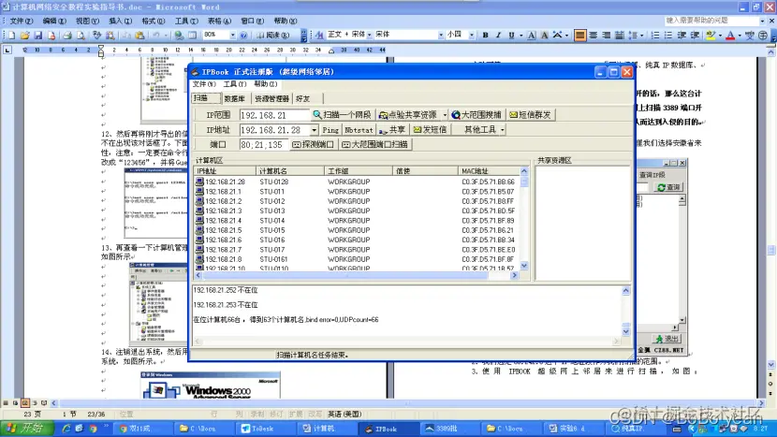Click the computer list horizontal scroll right arrow
This screenshot has width=777, height=437.
[514, 275]
